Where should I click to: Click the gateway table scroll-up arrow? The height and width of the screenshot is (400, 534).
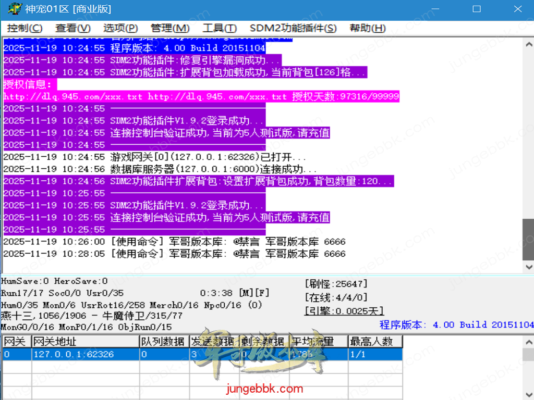528,341
